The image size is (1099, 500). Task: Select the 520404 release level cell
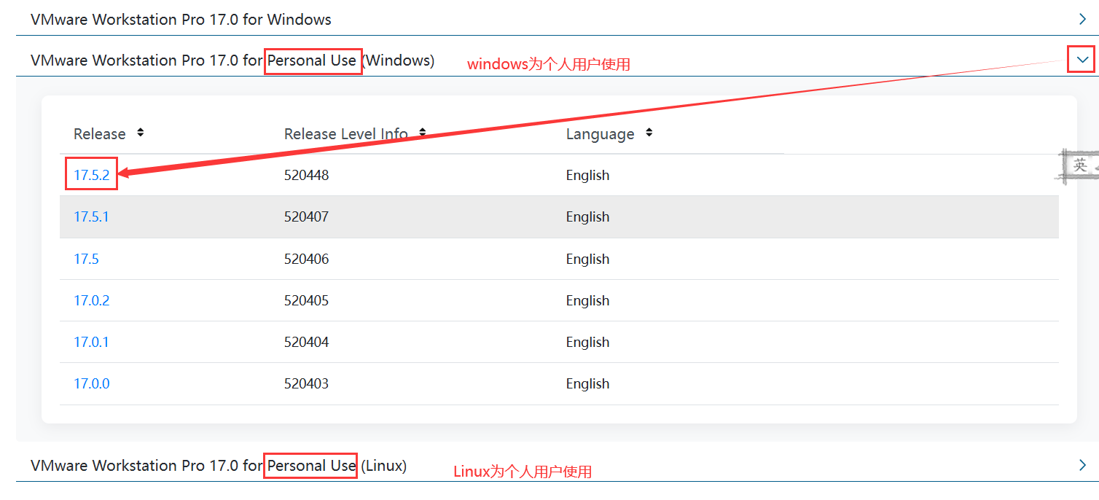(x=306, y=342)
